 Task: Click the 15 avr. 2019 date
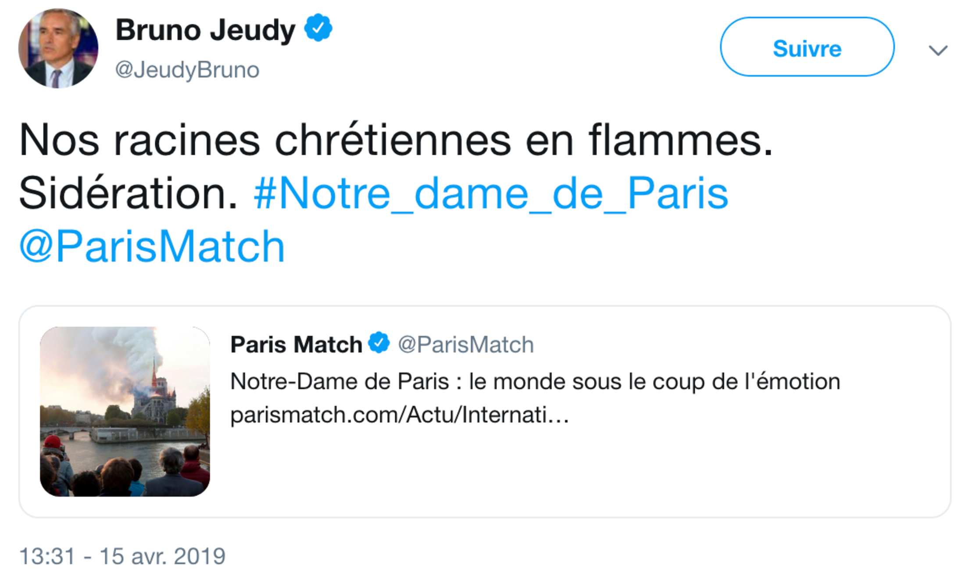[162, 556]
